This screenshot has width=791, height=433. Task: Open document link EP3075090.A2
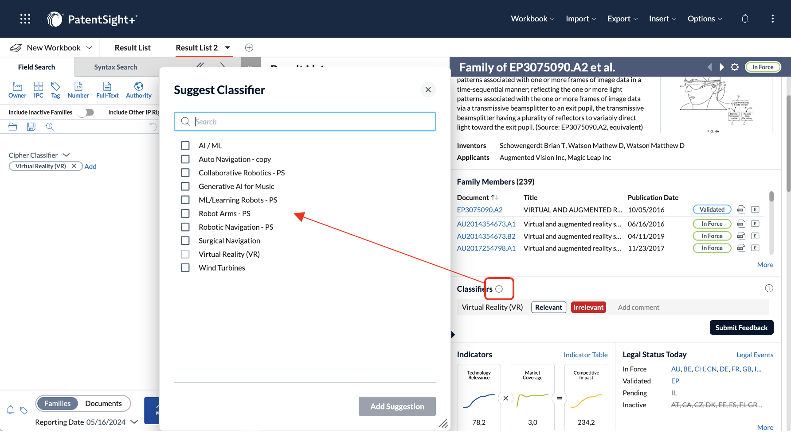[480, 209]
